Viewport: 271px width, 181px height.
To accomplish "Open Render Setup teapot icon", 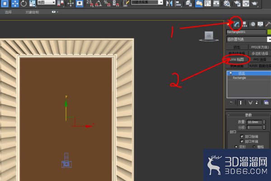I will pos(237,3).
